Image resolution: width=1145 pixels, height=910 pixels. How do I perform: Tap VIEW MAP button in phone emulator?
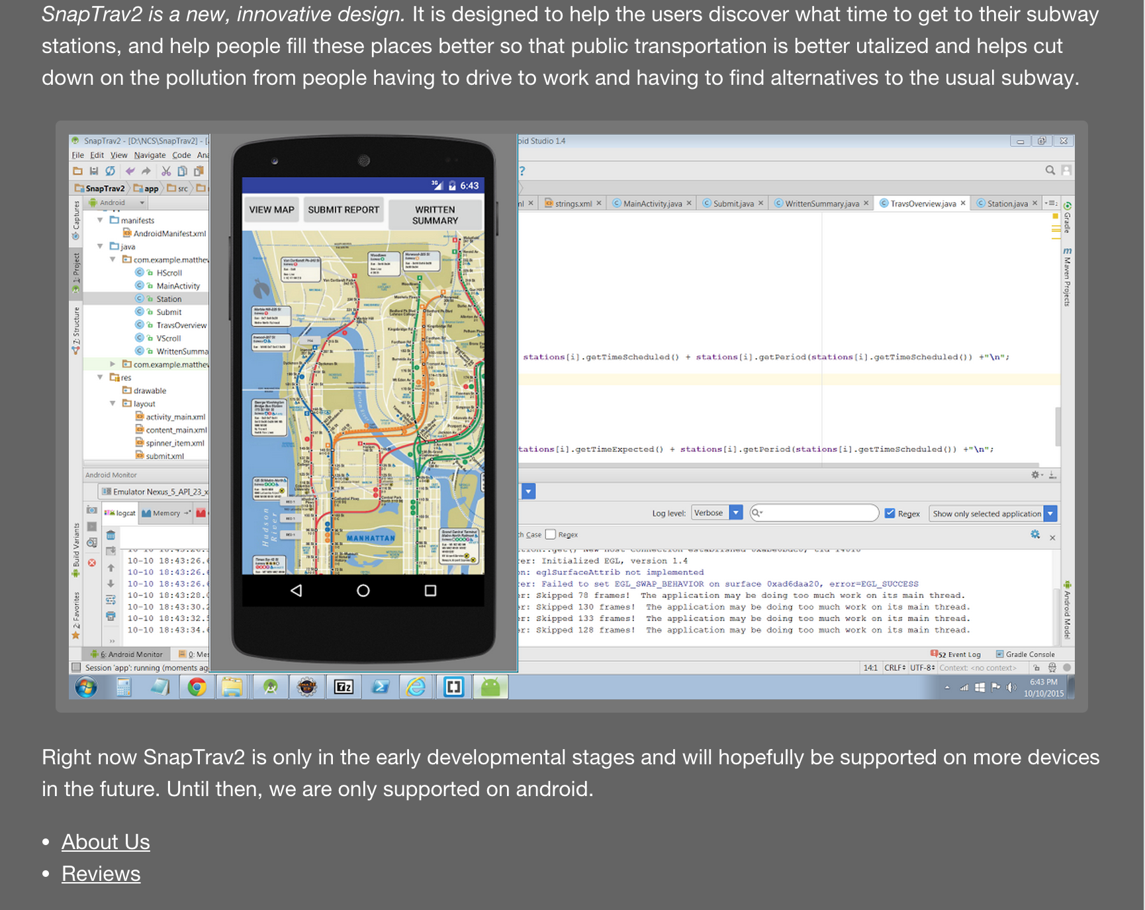click(271, 210)
